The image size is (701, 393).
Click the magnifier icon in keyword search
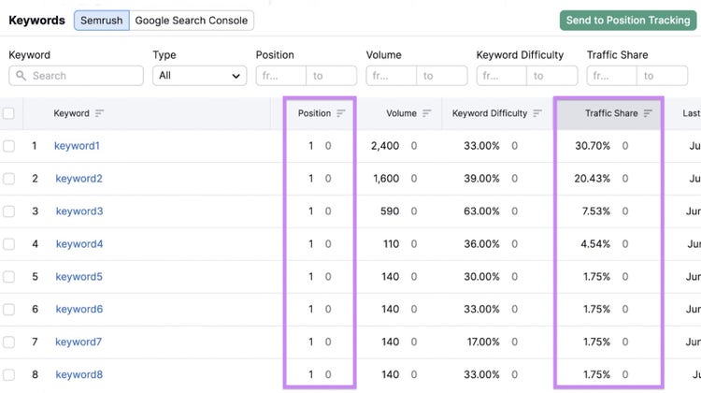click(21, 76)
